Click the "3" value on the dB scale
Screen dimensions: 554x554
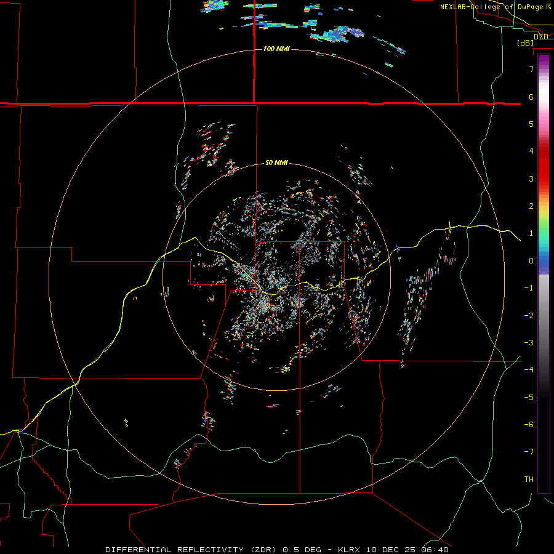tap(531, 179)
